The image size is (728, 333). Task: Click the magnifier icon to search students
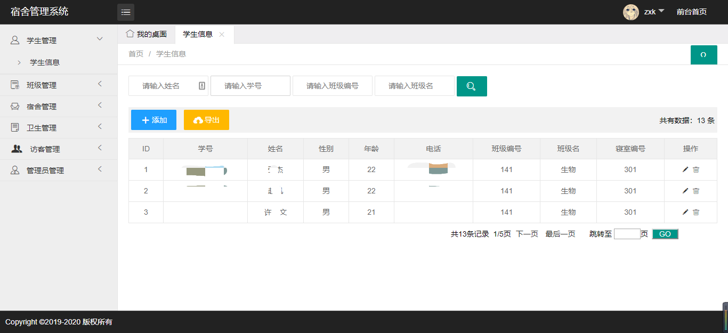click(471, 86)
